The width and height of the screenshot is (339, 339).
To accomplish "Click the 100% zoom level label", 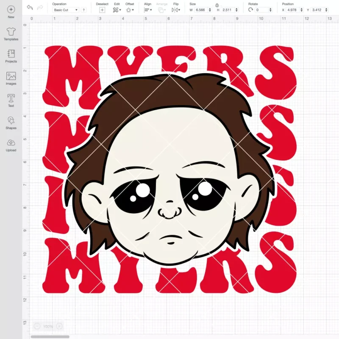I will click(x=48, y=326).
